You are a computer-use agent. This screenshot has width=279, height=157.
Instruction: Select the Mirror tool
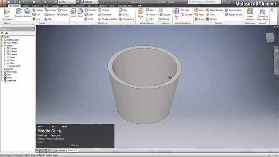click(x=164, y=19)
